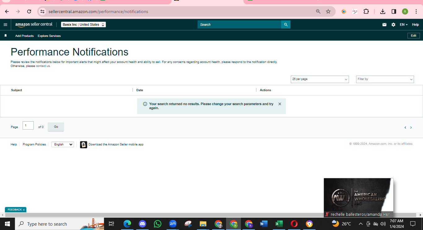Open Opera browser from the taskbar
The width and height of the screenshot is (423, 230).
294,224
